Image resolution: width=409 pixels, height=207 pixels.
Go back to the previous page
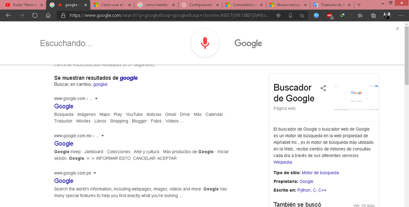click(8, 16)
